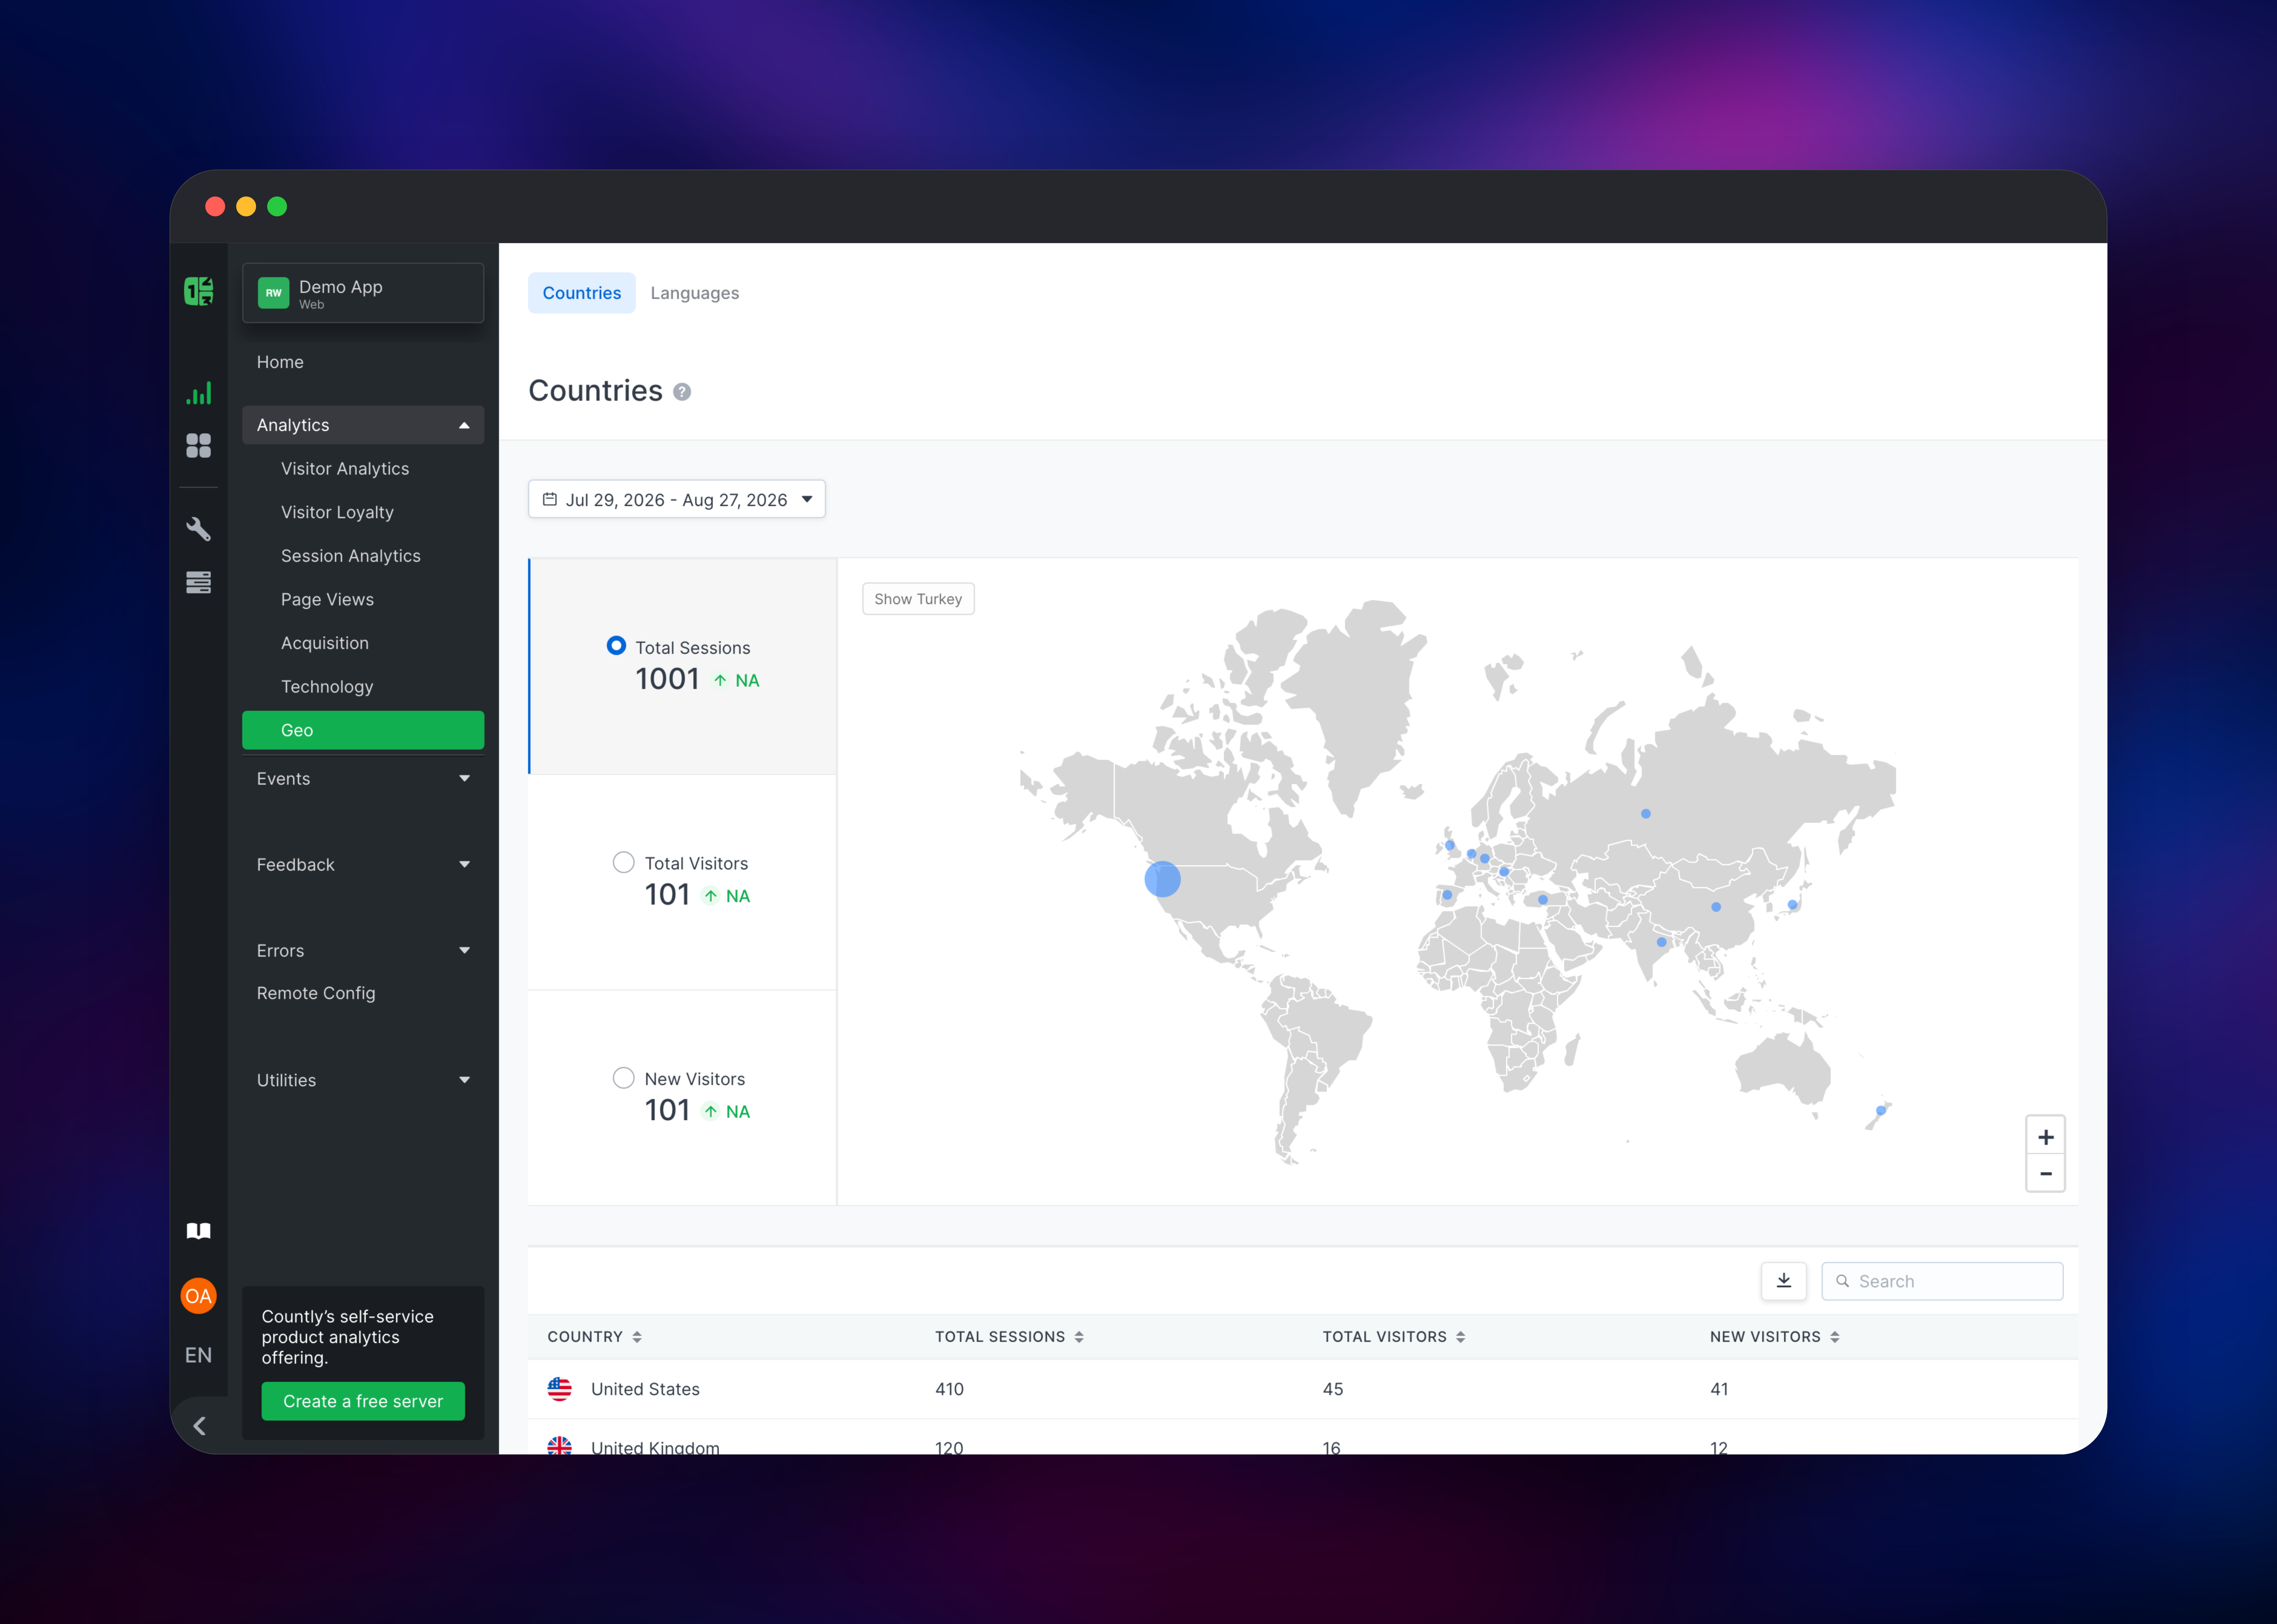
Task: Click the Show Turkey button
Action: coord(918,599)
